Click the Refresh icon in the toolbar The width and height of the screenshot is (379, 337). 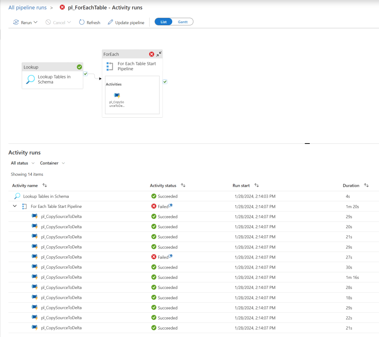point(82,22)
